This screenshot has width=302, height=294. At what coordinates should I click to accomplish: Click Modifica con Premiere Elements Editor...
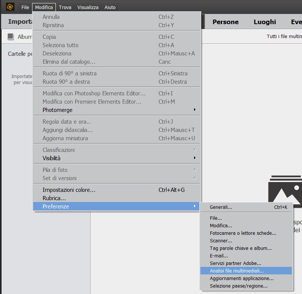tap(117, 102)
